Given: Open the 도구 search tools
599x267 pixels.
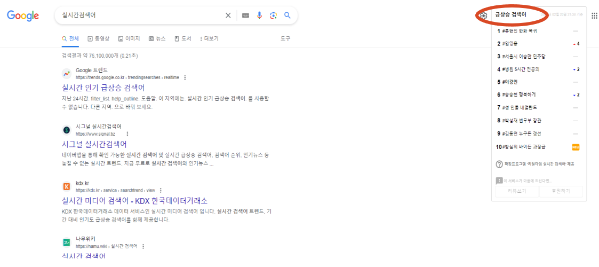Looking at the screenshot, I should pos(285,38).
